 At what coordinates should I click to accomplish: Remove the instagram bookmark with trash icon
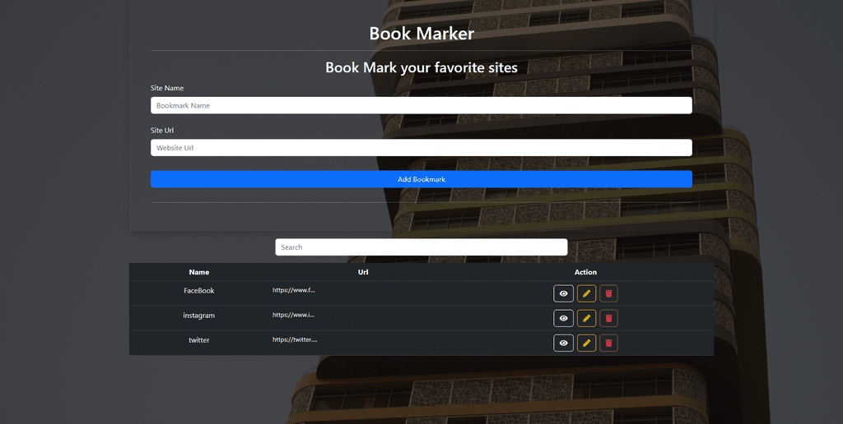[608, 318]
